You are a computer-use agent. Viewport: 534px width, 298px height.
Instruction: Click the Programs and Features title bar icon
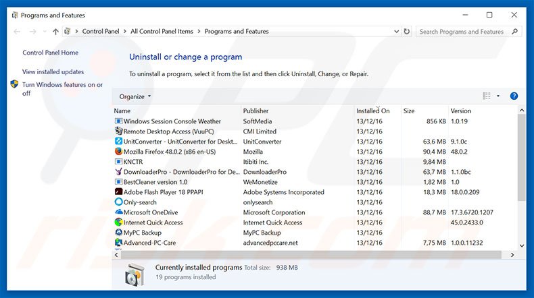click(15, 16)
